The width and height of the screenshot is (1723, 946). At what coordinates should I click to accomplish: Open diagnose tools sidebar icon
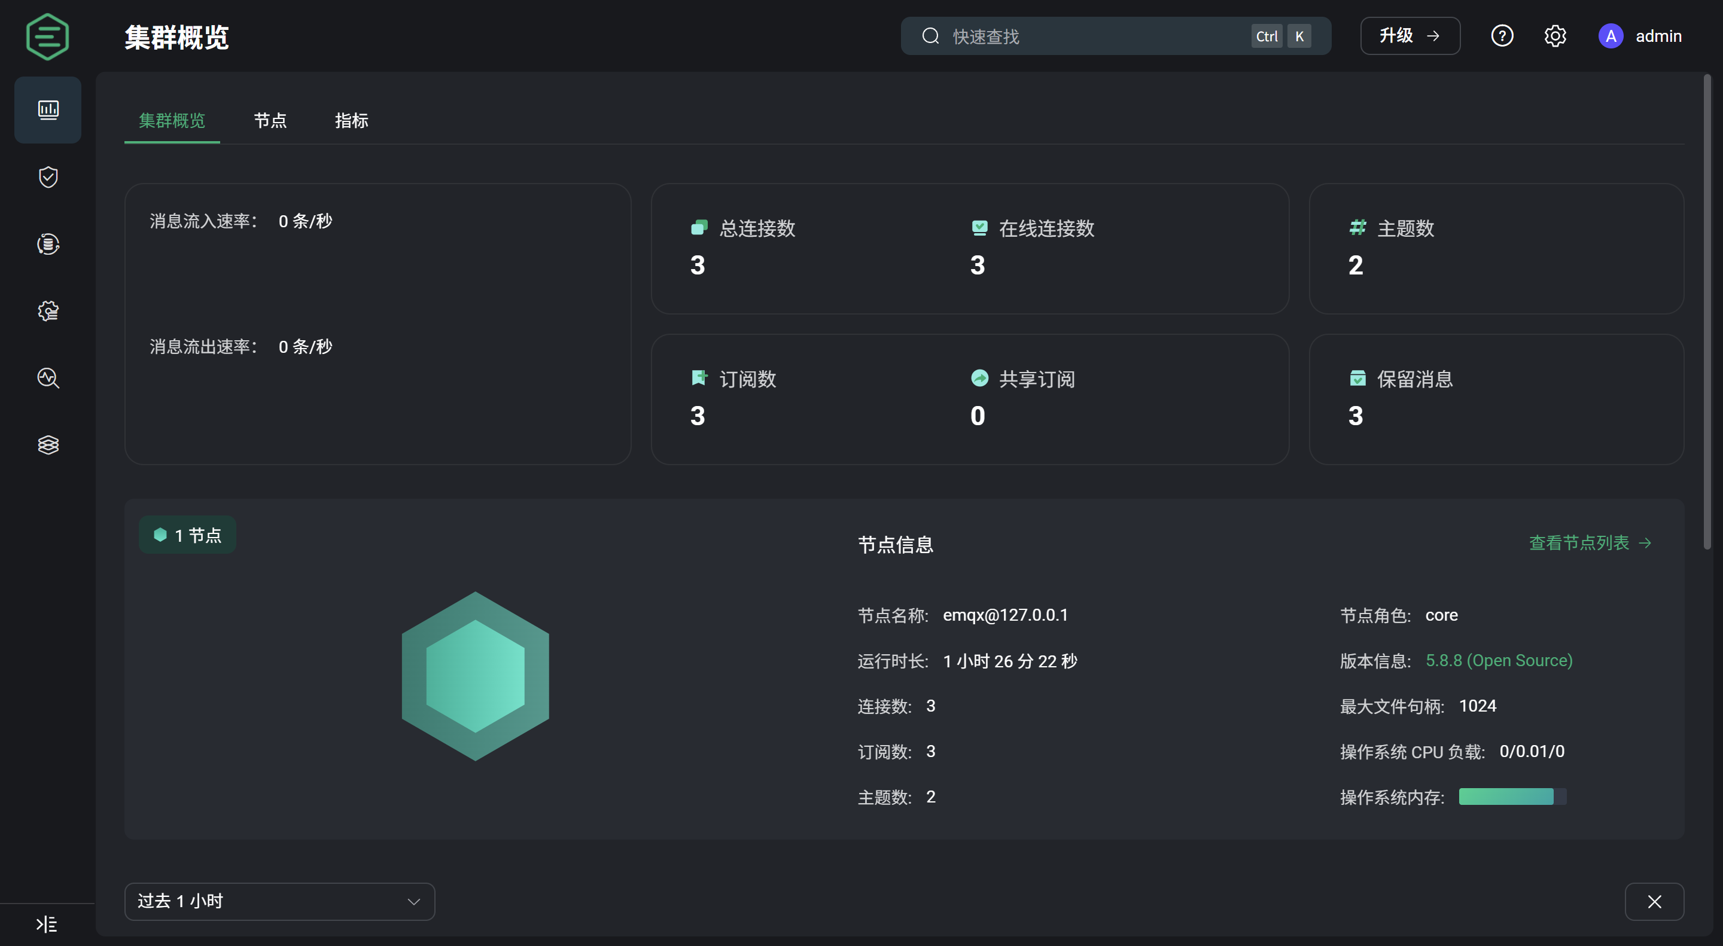coord(47,378)
